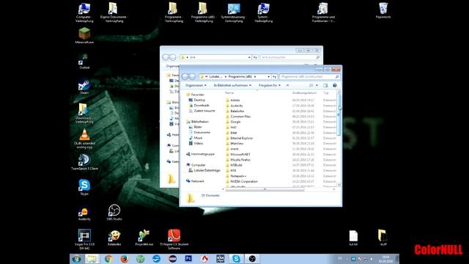
Task: Open the Systemsteuerung shortcut on desktop
Action: pos(234,12)
